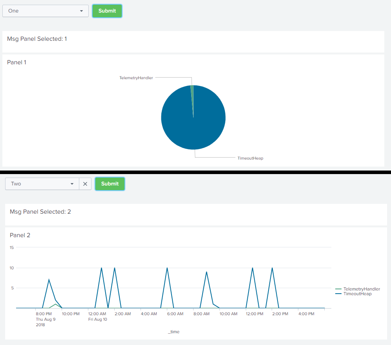The height and width of the screenshot is (345, 391).
Task: Expand the dropdown showing "Two"
Action: pos(42,184)
